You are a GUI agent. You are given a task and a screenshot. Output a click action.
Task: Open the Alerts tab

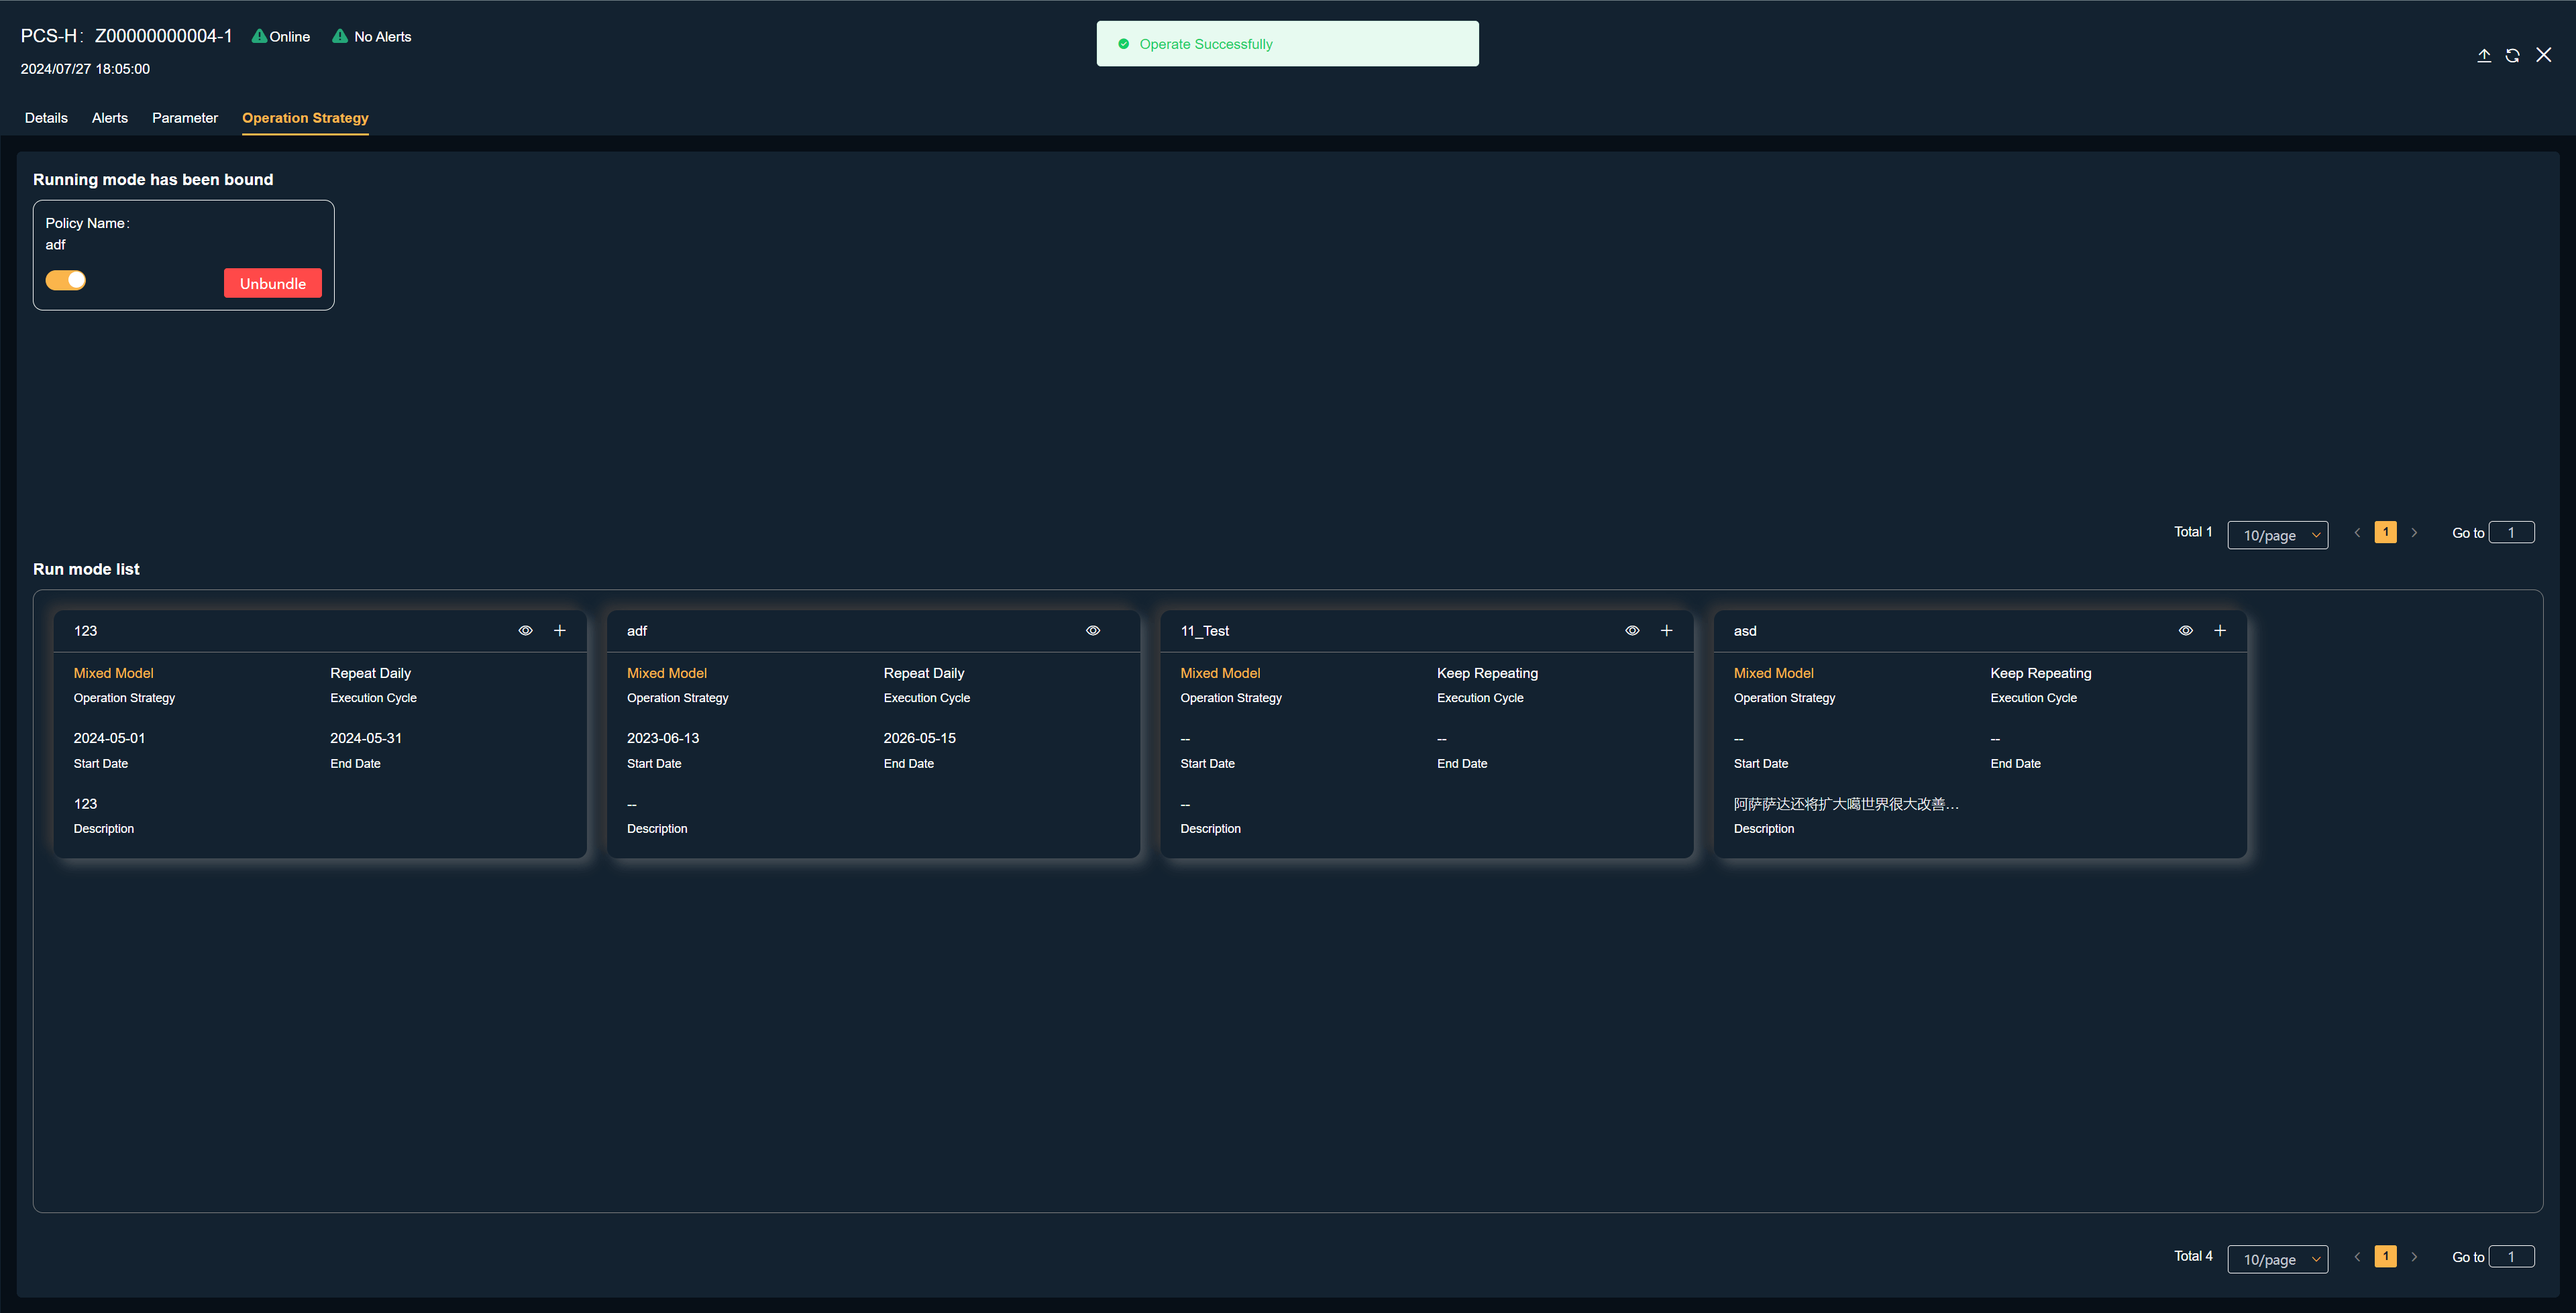point(110,118)
